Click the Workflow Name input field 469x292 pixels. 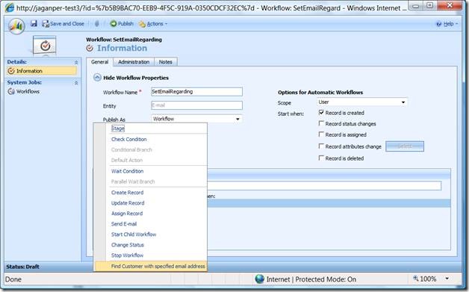click(197, 92)
